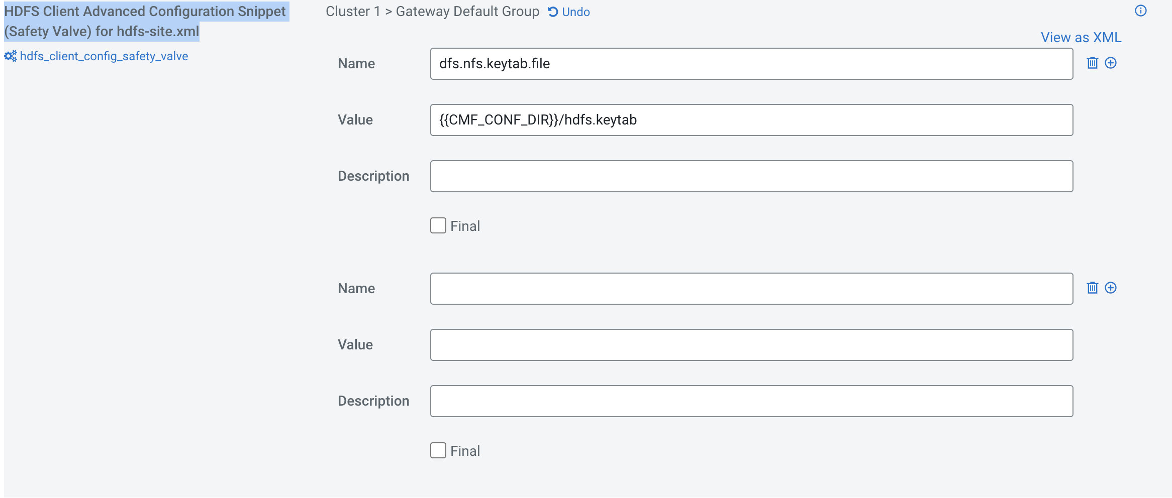Focus the Name field containing dfs.nfs.keytab.file
This screenshot has width=1172, height=498.
point(751,64)
